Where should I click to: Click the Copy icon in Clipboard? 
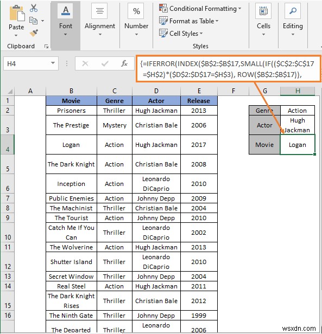[33, 21]
